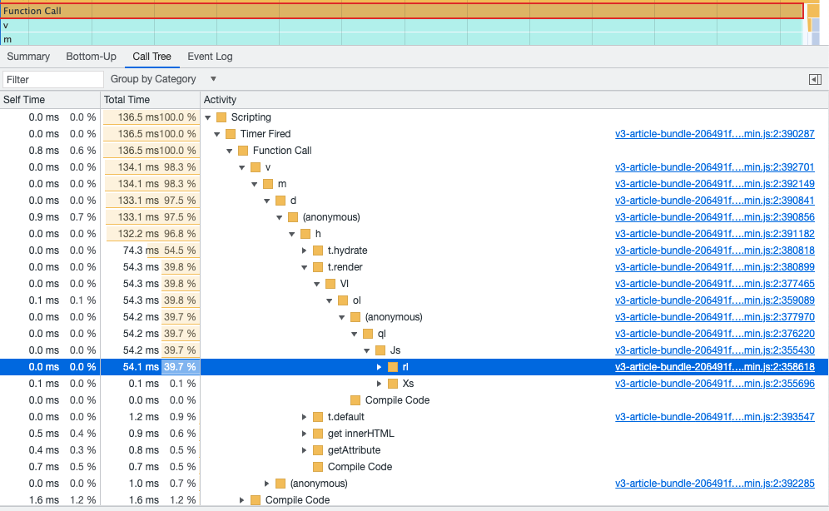This screenshot has width=829, height=511.
Task: Click the get innerHTML row icon
Action: [x=318, y=434]
